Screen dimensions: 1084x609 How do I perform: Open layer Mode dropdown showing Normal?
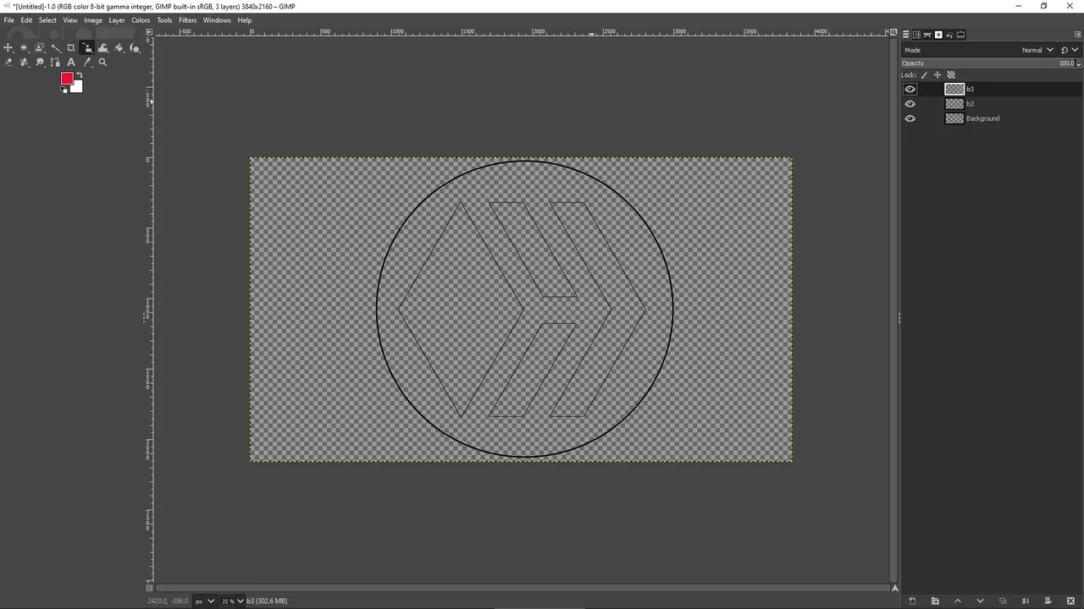tap(979, 50)
